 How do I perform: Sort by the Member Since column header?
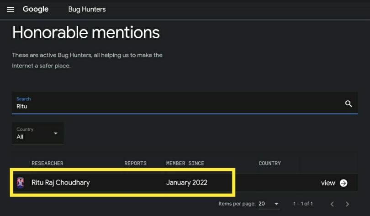(185, 163)
